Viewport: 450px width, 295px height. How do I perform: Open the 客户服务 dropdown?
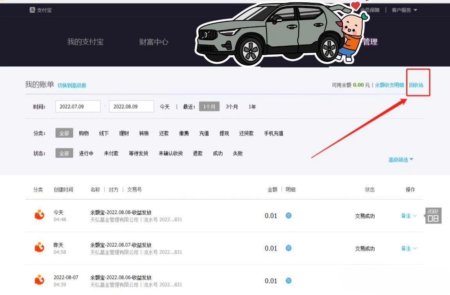click(x=404, y=10)
